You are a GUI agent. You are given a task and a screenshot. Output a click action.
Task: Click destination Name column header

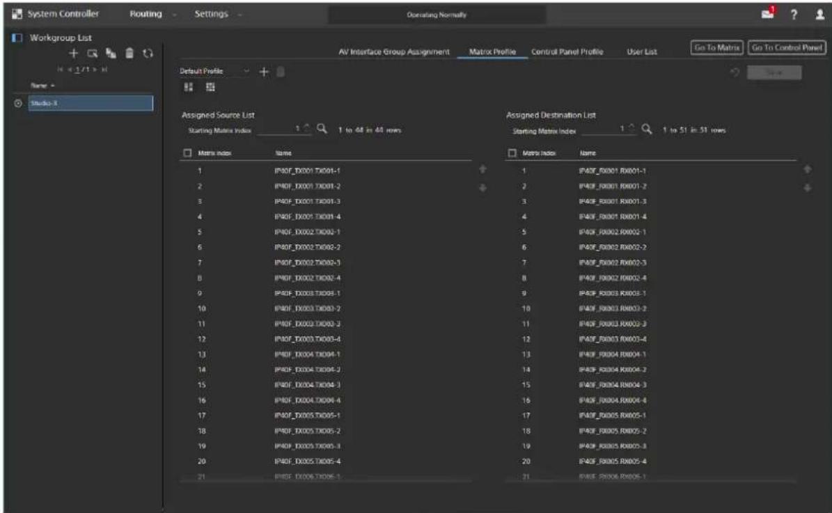pyautogui.click(x=588, y=152)
